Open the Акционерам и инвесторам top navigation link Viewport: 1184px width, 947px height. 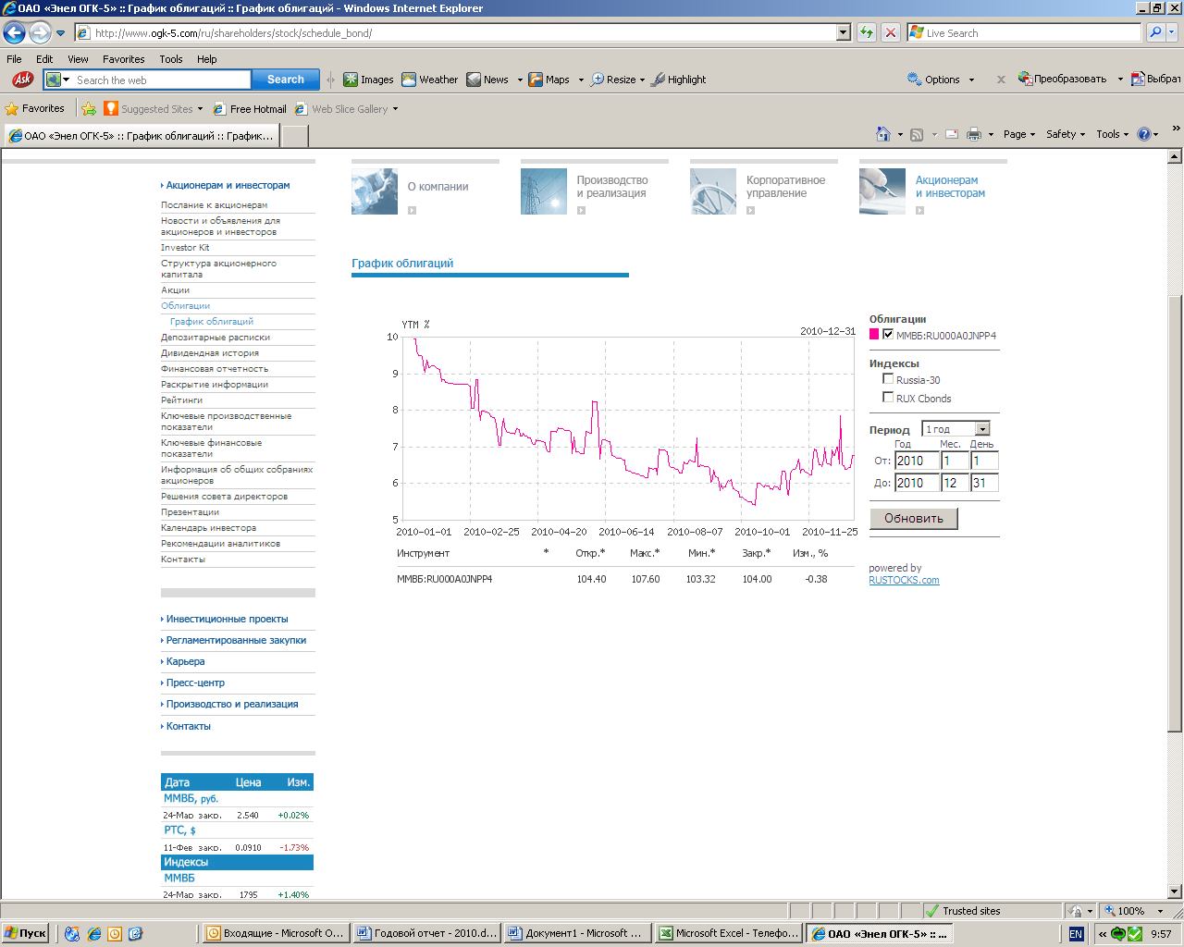tap(950, 187)
